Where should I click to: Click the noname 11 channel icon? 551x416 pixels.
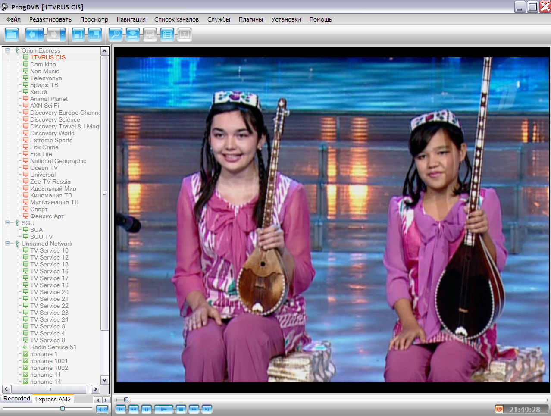tap(25, 375)
